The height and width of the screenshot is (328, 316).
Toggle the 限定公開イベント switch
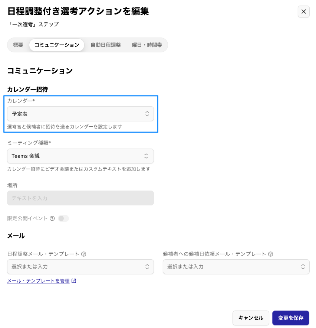point(63,218)
